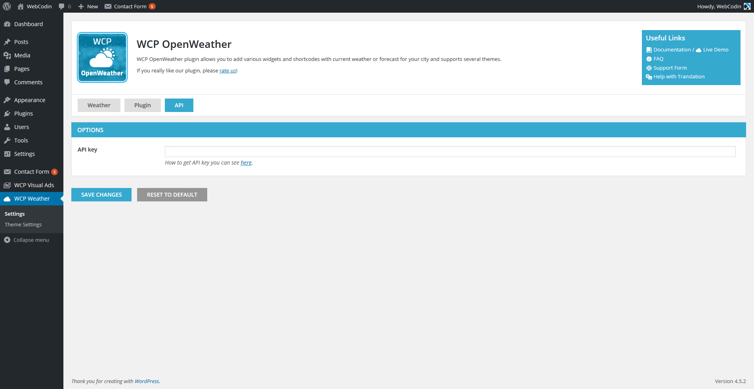Select the API tab
Image resolution: width=754 pixels, height=389 pixels.
179,105
